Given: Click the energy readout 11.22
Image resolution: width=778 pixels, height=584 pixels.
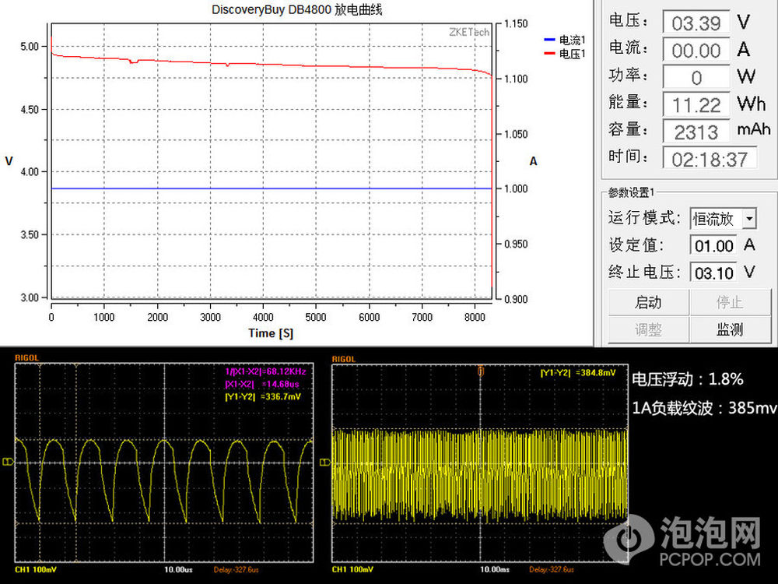Looking at the screenshot, I should (x=696, y=105).
